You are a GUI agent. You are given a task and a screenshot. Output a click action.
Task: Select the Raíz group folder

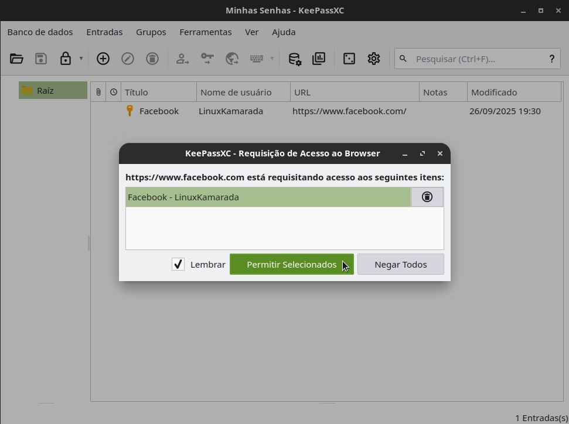(53, 90)
